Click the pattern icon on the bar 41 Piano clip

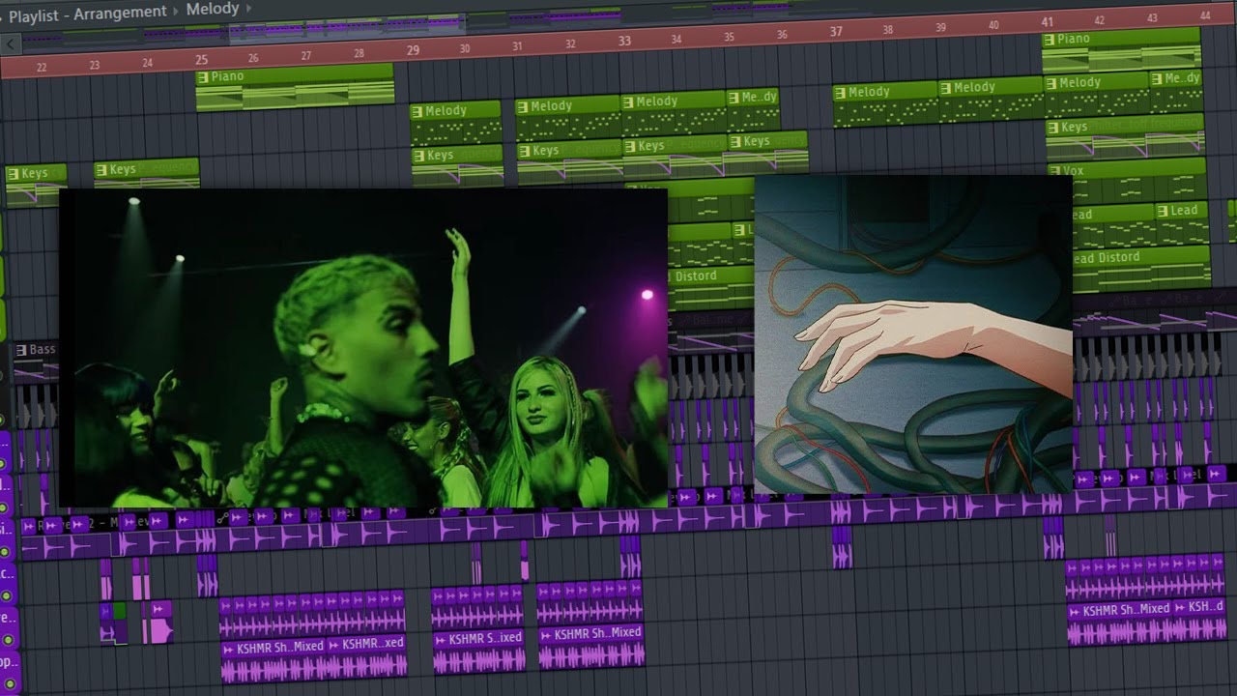pyautogui.click(x=1050, y=40)
